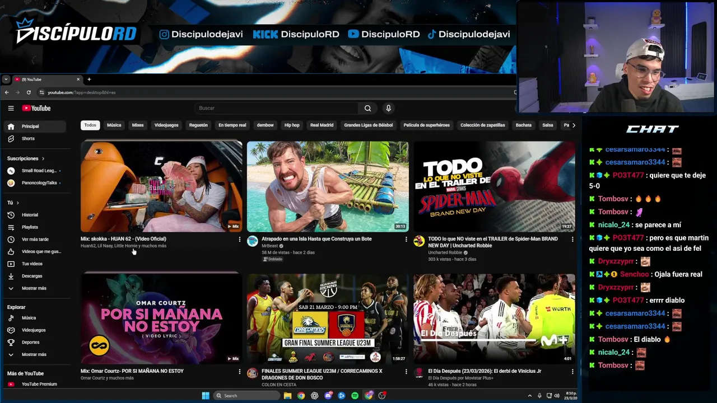Open options menu for MrBeast video
The image size is (717, 403).
[406, 240]
